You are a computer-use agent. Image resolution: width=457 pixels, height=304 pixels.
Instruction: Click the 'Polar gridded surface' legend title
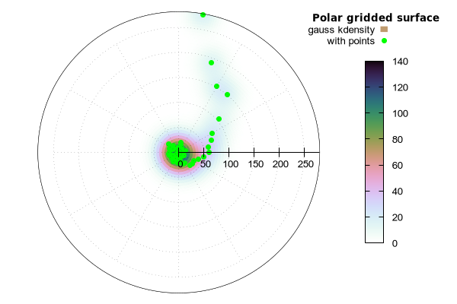pyautogui.click(x=376, y=18)
